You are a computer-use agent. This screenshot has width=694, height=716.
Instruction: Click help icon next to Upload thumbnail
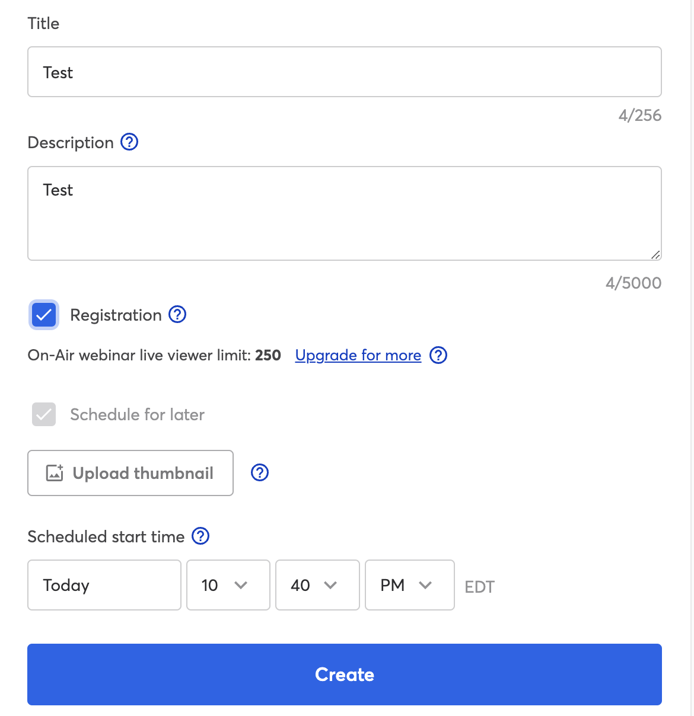point(260,472)
